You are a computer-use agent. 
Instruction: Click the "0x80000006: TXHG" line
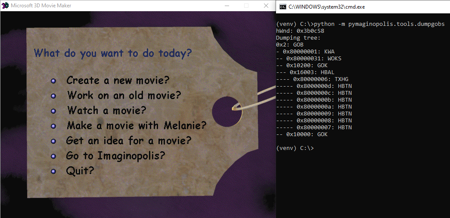(x=312, y=79)
